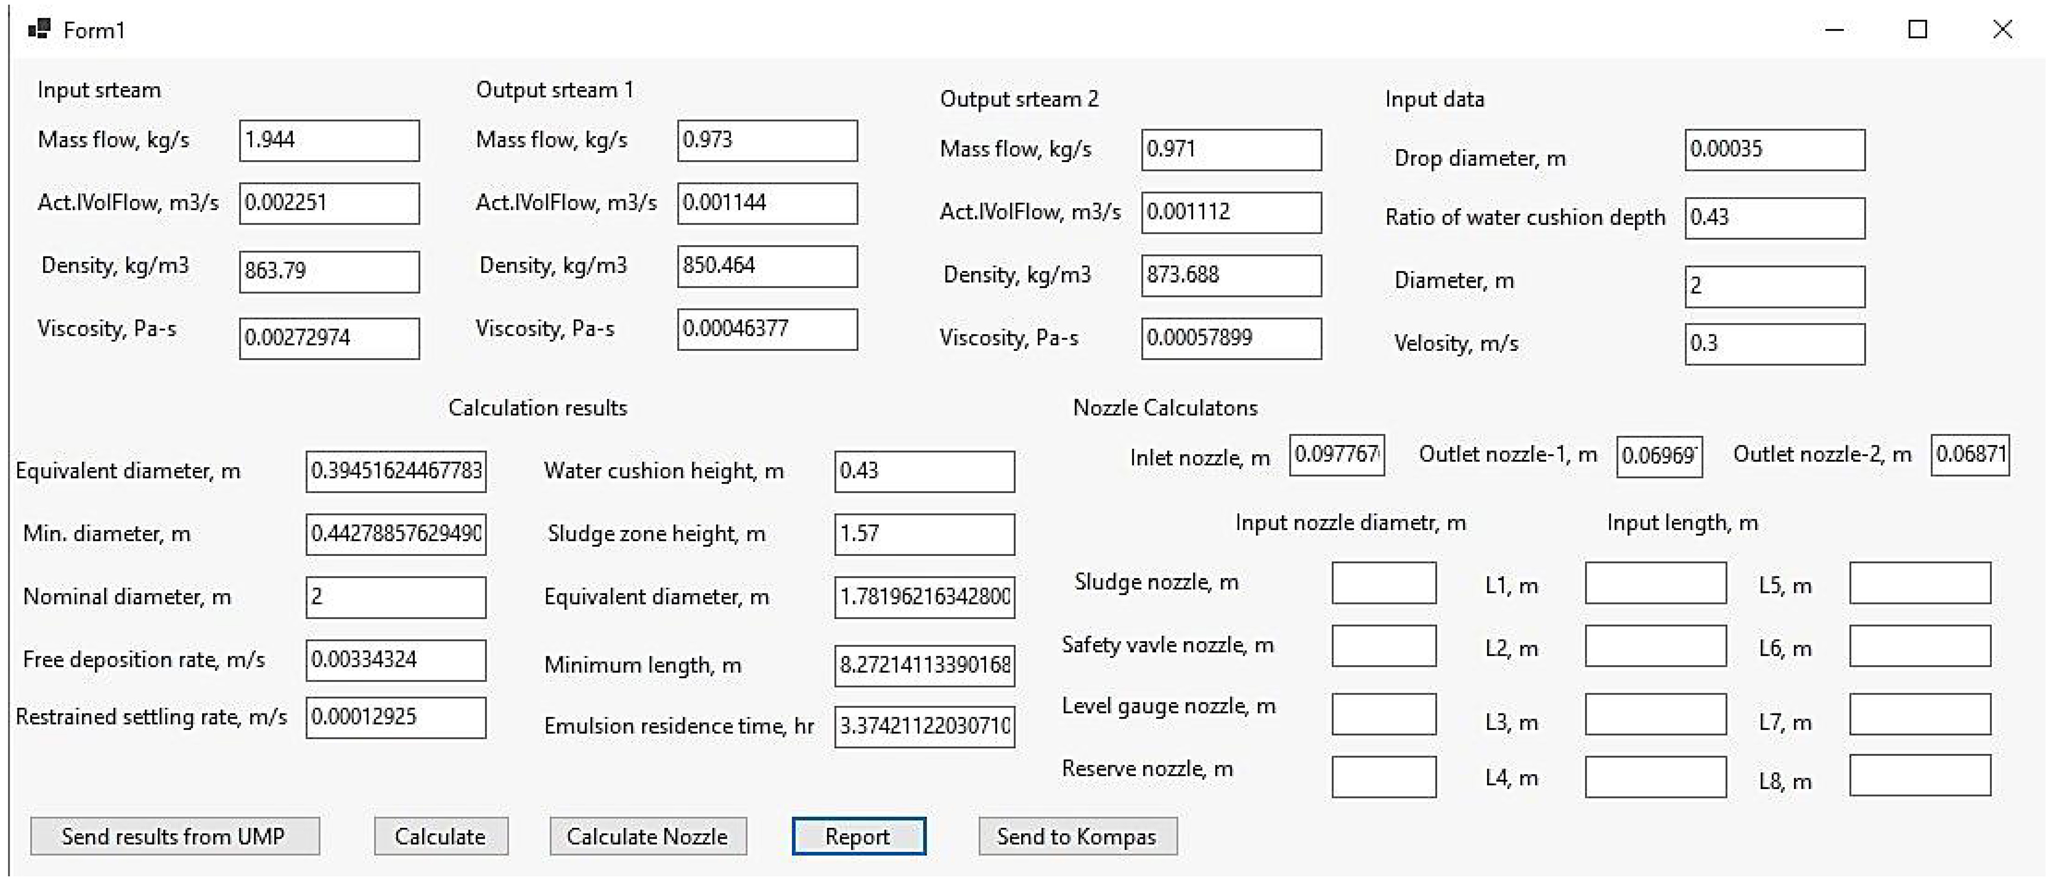Maximize the Form1 window
The width and height of the screenshot is (2057, 885).
(1917, 29)
